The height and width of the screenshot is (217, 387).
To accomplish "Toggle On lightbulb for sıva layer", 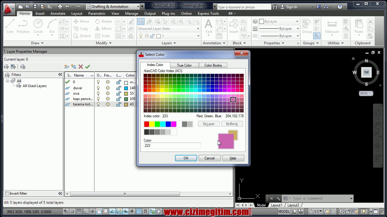I will click(98, 93).
